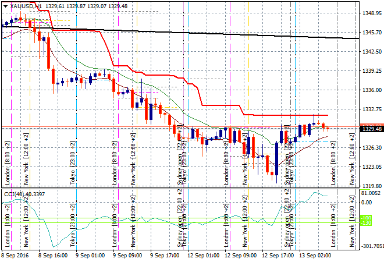Viewport: 384px width, 262px height.
Task: Click the 8 Sep 2016 date label
Action: 16,256
